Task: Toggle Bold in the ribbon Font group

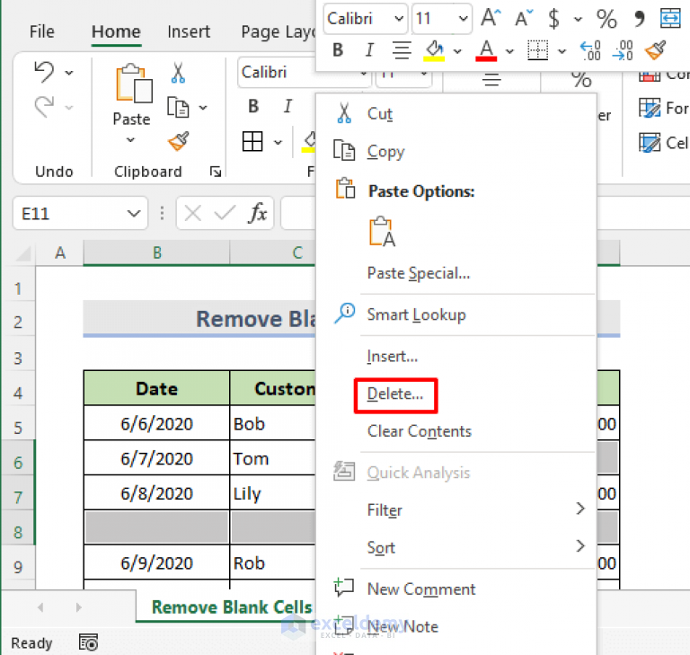Action: point(253,106)
